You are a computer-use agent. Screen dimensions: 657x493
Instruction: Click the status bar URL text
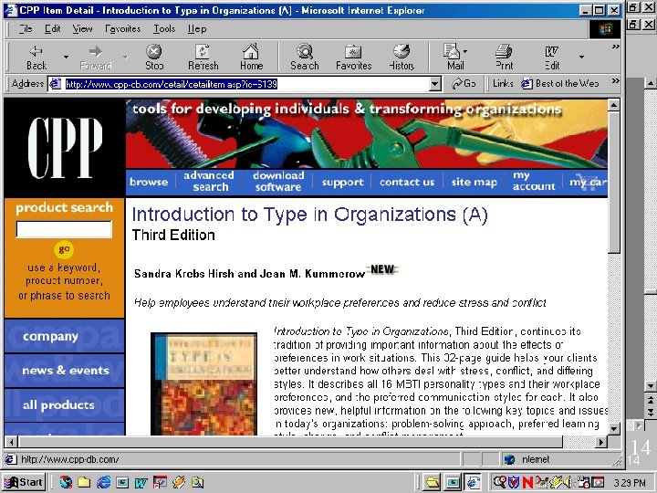tap(70, 459)
